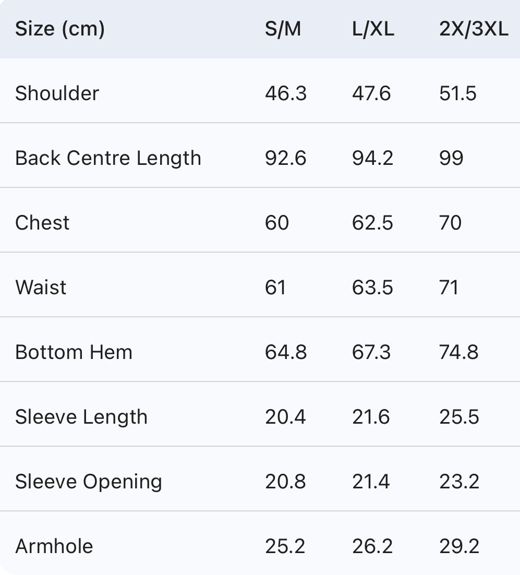Select the L/XL column header
Screen dimensions: 520x575
[373, 29]
